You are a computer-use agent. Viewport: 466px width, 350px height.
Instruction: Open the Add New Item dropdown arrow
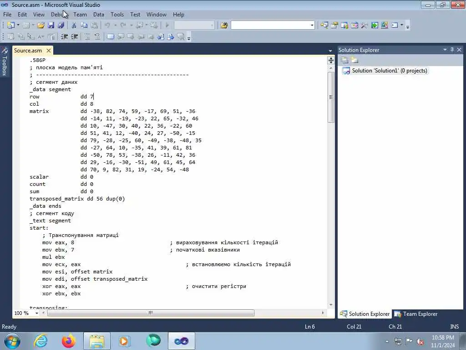tap(33, 26)
